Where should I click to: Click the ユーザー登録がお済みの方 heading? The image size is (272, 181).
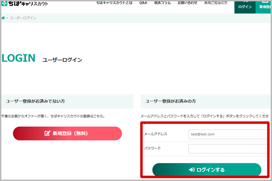[x=170, y=101]
